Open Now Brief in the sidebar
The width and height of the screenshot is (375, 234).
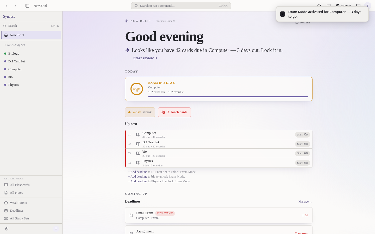31,35
